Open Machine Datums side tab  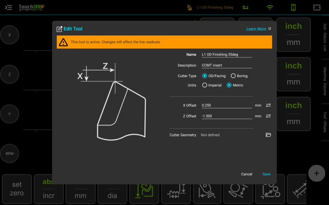pyautogui.click(x=325, y=81)
